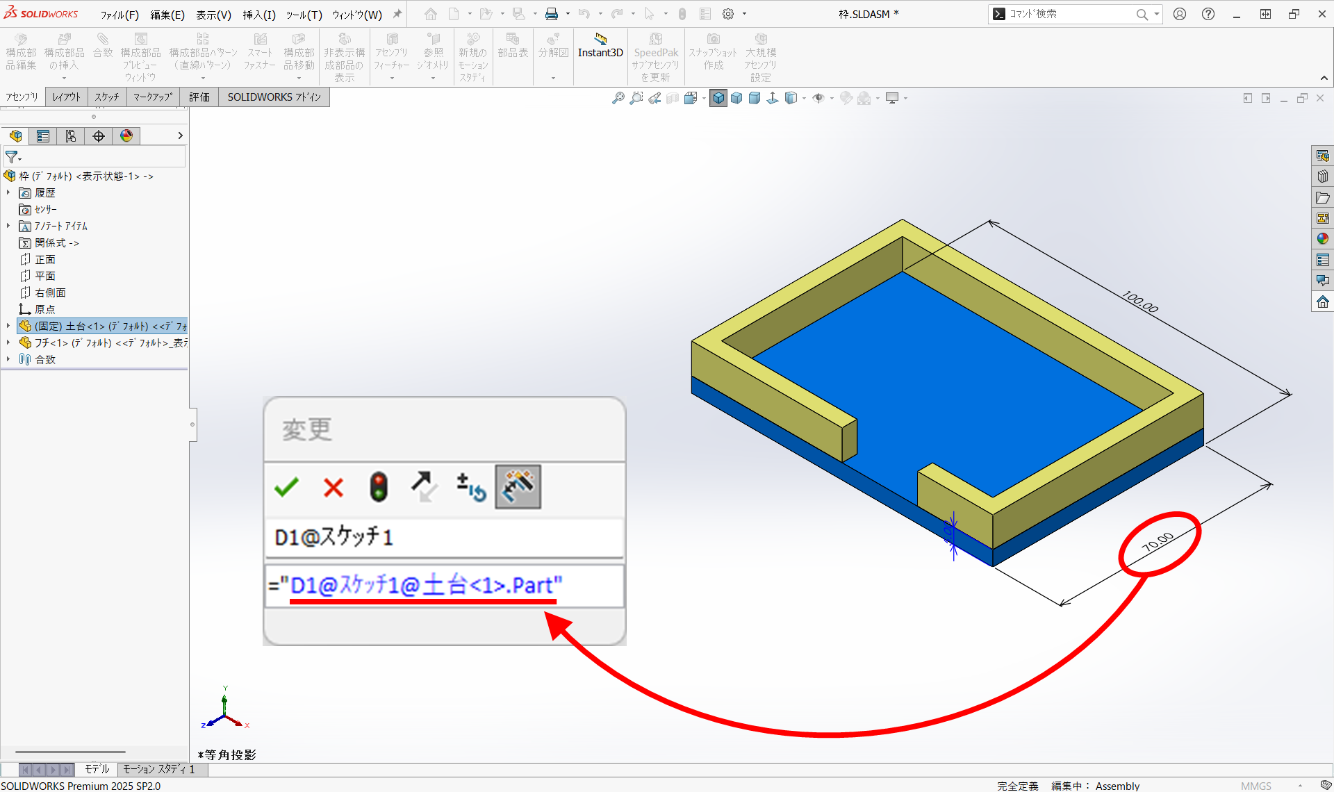Expand the 履歴 history folder
Viewport: 1334px width, 792px height.
(8, 192)
